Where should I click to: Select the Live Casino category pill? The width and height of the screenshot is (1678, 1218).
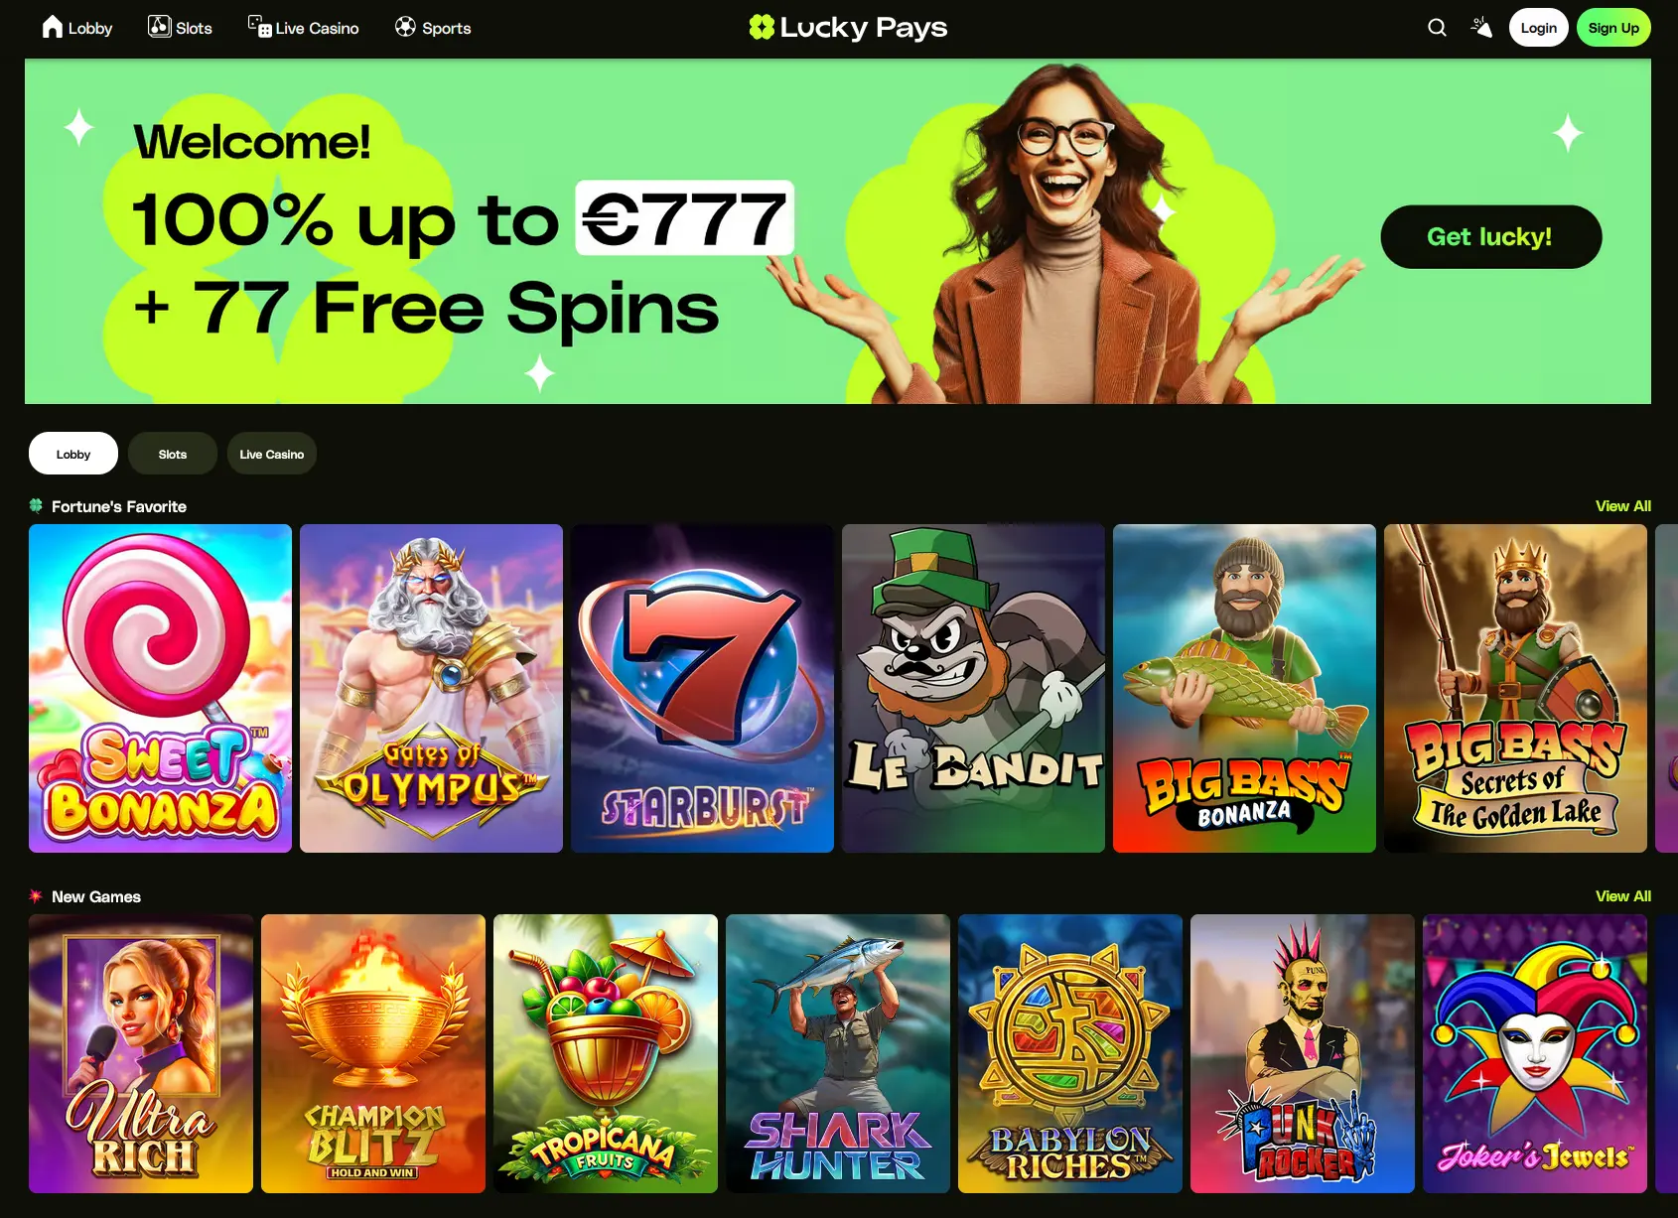pos(271,454)
